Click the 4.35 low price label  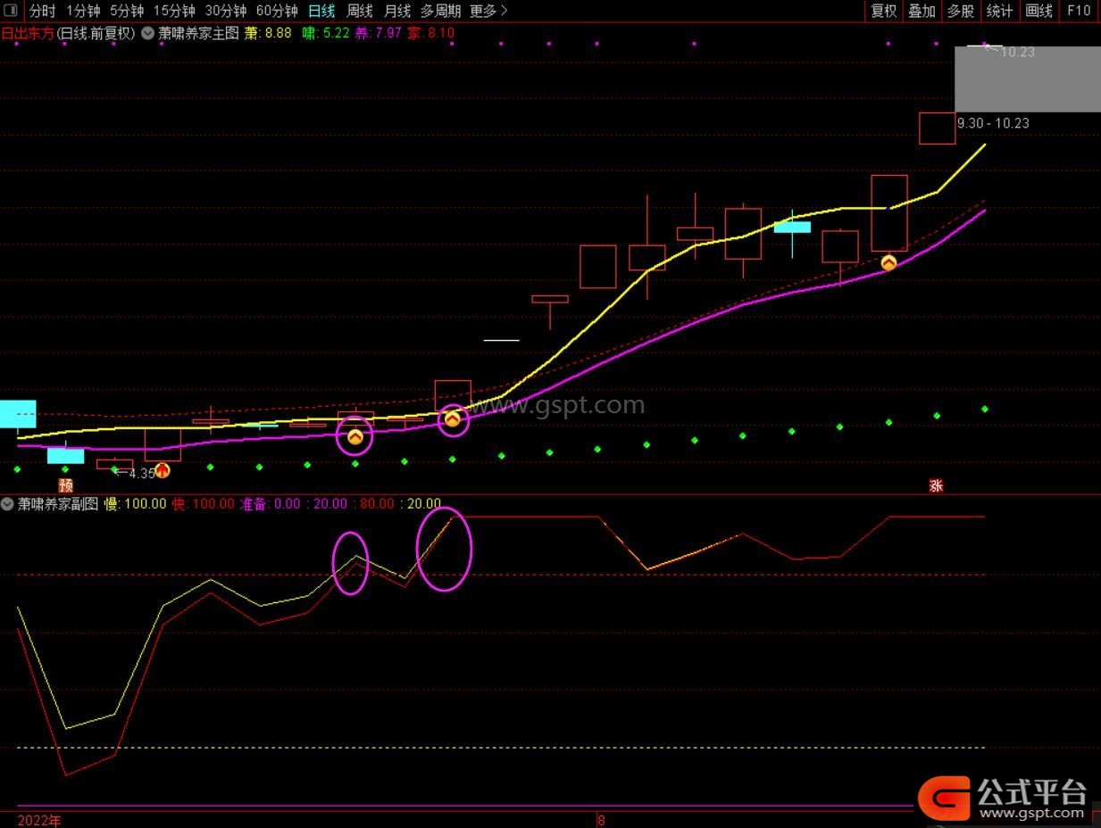point(141,474)
